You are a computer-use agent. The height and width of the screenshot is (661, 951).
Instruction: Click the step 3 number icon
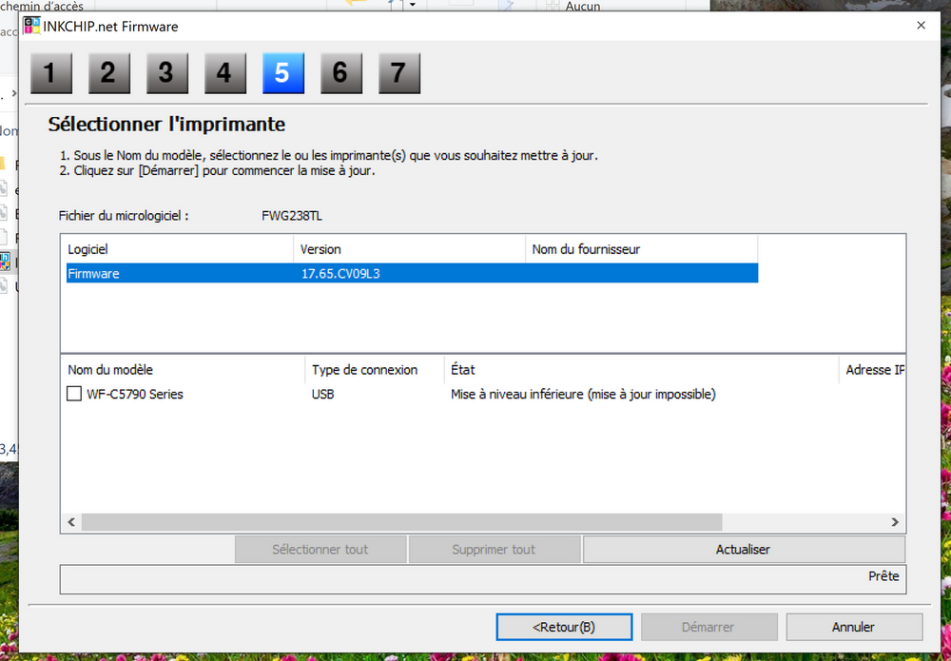[x=166, y=73]
